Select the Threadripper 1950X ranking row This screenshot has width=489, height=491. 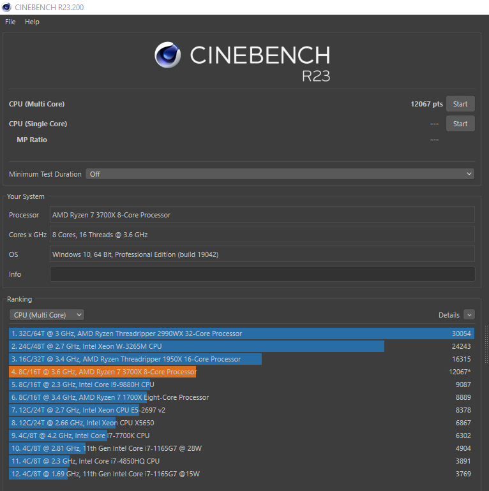click(242, 359)
